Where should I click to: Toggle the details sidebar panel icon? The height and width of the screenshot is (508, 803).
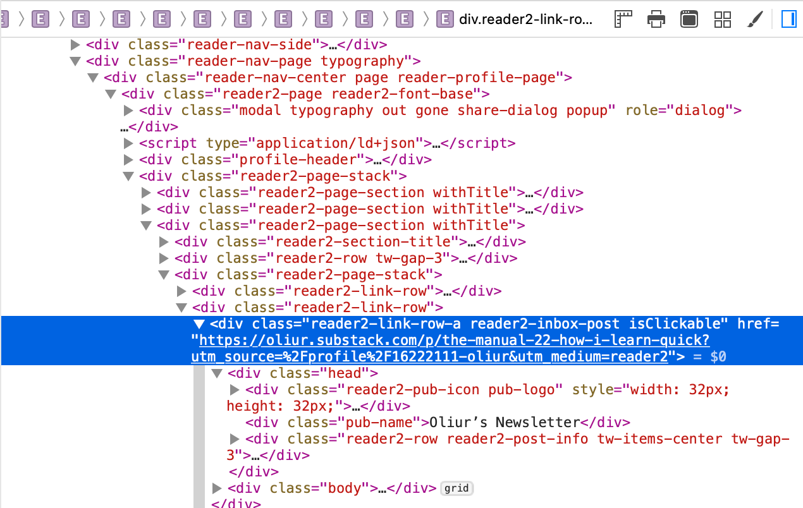pos(788,19)
